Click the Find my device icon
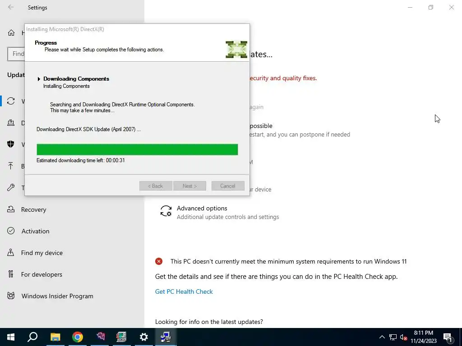 click(11, 253)
